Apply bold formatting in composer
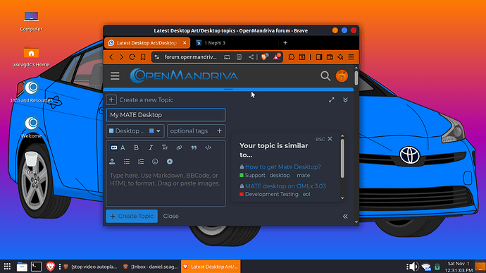 pos(136,147)
